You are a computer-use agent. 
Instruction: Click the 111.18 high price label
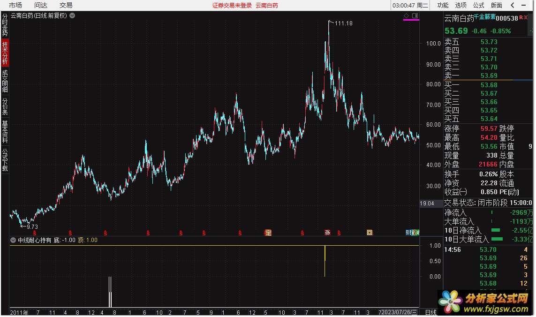coord(344,23)
